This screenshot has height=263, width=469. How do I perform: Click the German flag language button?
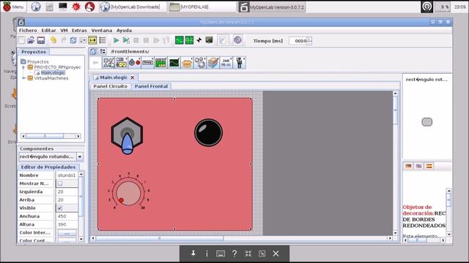coord(408,166)
